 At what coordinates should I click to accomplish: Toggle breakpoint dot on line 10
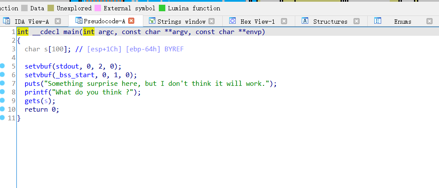pyautogui.click(x=2, y=109)
